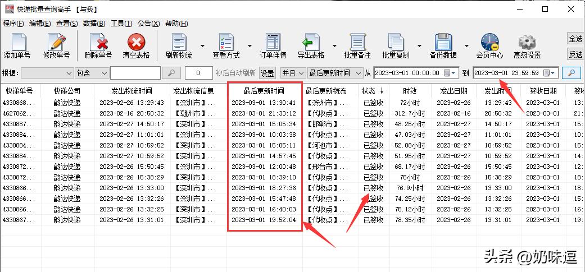
Task: Click the 发出物流时间 column header
Action: (x=131, y=91)
